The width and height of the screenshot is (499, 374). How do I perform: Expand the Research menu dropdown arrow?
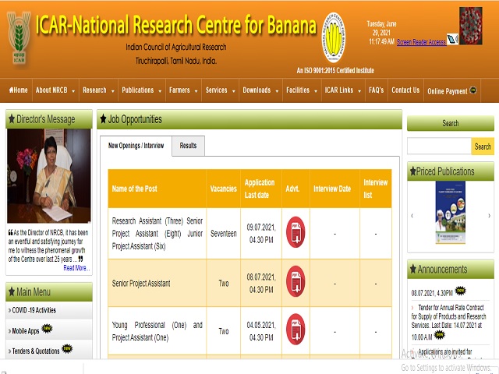point(112,91)
